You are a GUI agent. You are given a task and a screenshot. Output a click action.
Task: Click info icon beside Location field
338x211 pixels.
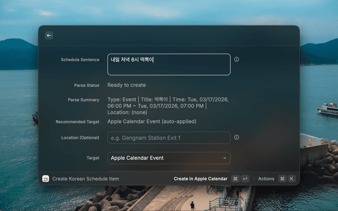[237, 138]
